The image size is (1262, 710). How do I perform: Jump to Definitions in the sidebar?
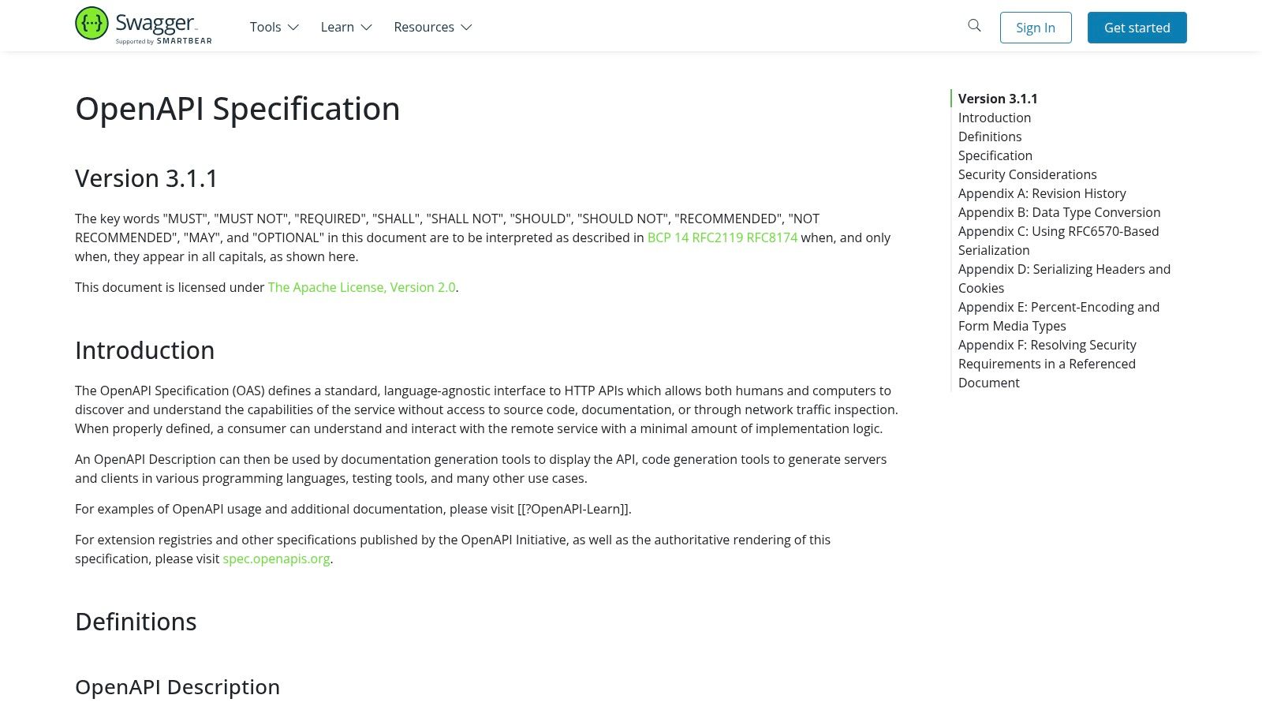(989, 136)
